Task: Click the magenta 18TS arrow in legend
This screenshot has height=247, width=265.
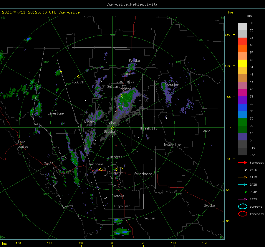Action: (x=243, y=199)
